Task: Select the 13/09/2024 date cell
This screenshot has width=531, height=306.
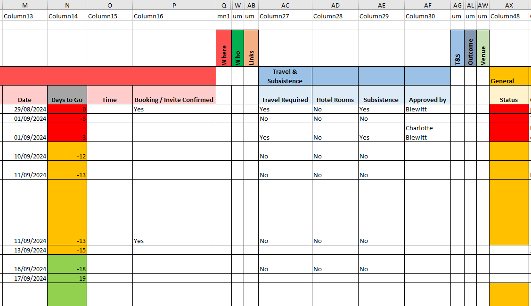Action: (25, 250)
